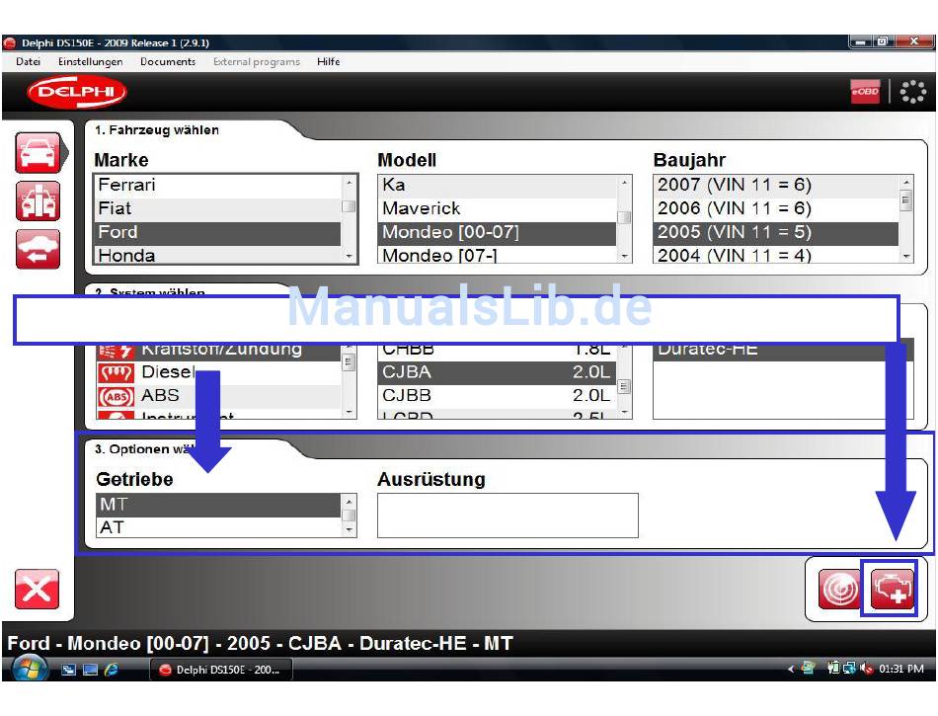Open the External programs menu
Image resolution: width=938 pixels, height=716 pixels.
pyautogui.click(x=257, y=61)
